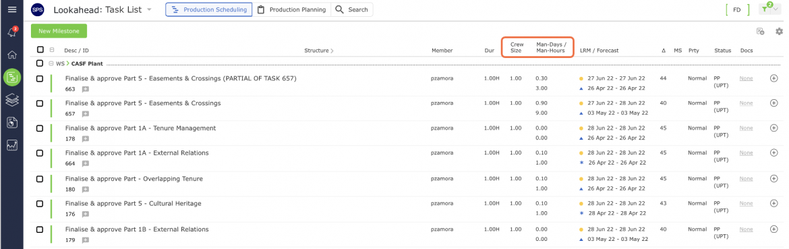This screenshot has height=249, width=789.
Task: Click plus icon for task 664 row
Action: [x=774, y=153]
